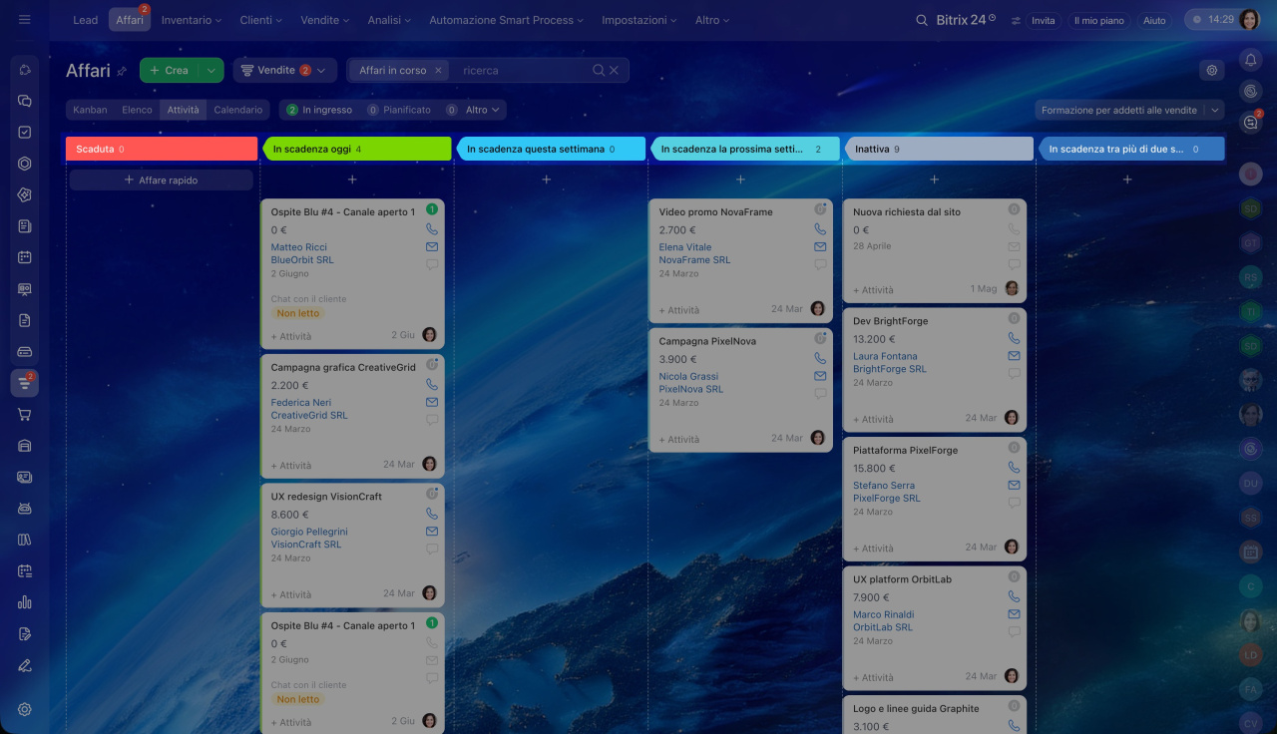1277x734 pixels.
Task: Open the settings gear in the left sidebar
Action: pos(25,709)
